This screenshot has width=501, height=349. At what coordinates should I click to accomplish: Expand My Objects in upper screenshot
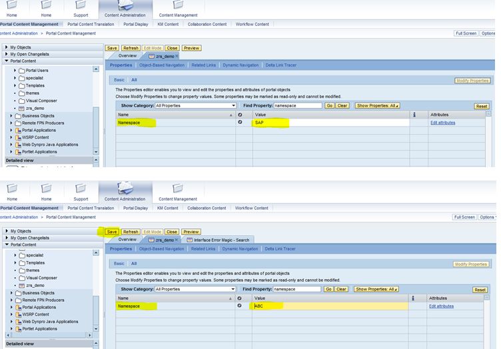click(x=7, y=47)
